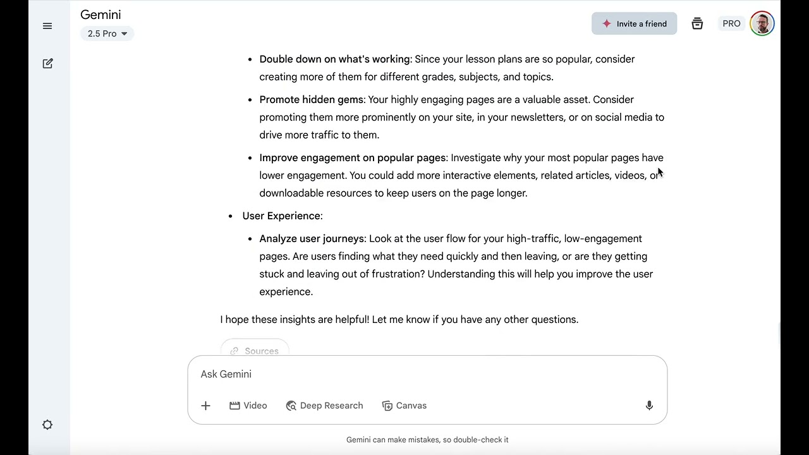809x455 pixels.
Task: Click the Gemini title
Action: point(100,15)
